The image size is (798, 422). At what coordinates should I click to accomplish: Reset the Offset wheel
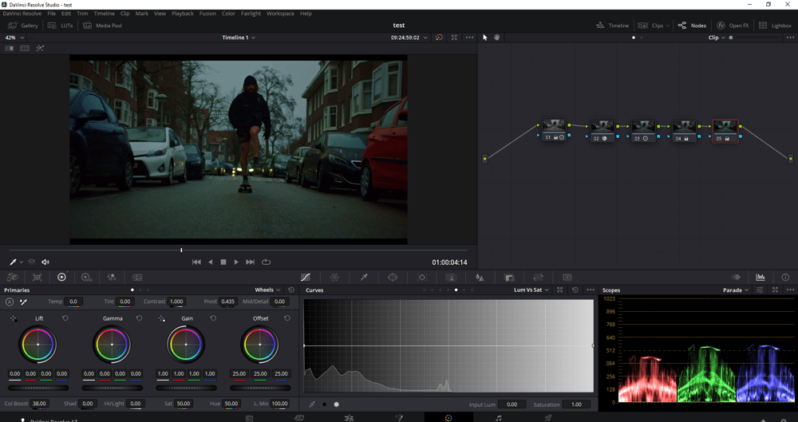point(287,318)
